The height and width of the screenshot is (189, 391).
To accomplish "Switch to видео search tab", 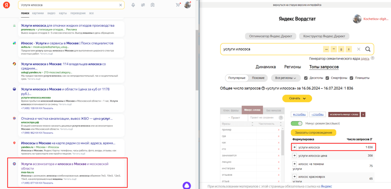I will (52, 13).
